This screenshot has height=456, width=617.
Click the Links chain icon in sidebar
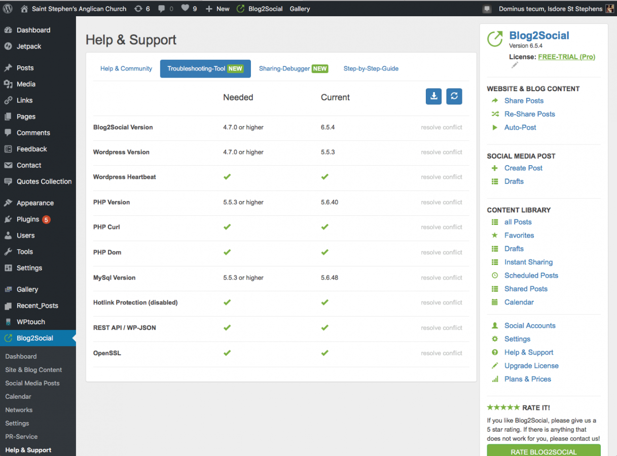coord(8,100)
